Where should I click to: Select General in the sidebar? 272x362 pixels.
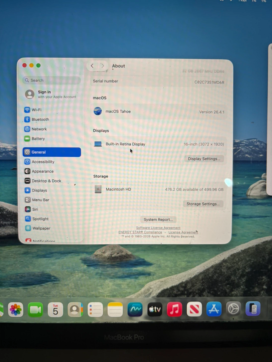click(x=52, y=152)
